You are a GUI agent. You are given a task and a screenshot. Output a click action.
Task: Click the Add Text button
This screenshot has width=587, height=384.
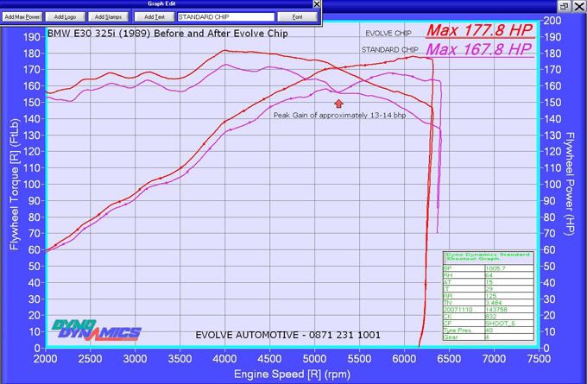tap(155, 17)
